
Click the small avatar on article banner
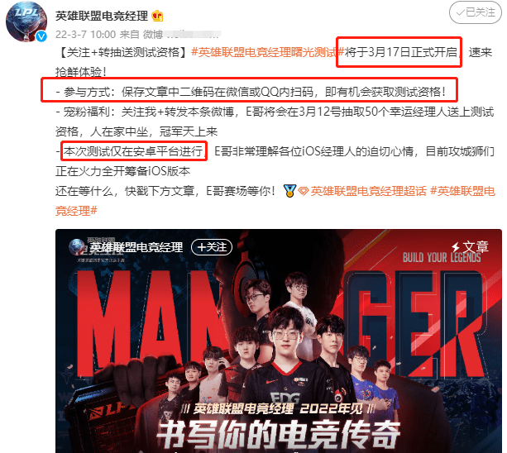coord(76,247)
